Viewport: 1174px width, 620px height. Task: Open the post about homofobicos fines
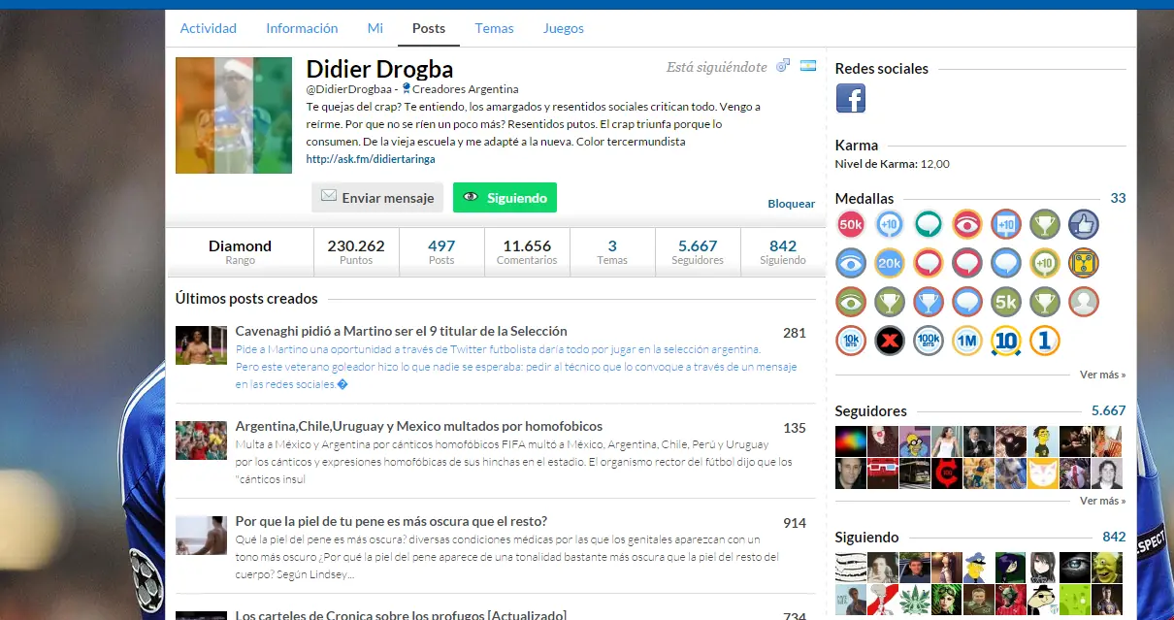[419, 426]
